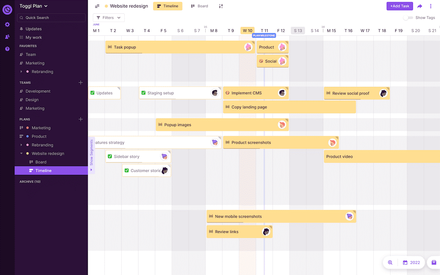Viewport: 440px width, 275px height.
Task: Open the Filters dropdown
Action: [109, 18]
